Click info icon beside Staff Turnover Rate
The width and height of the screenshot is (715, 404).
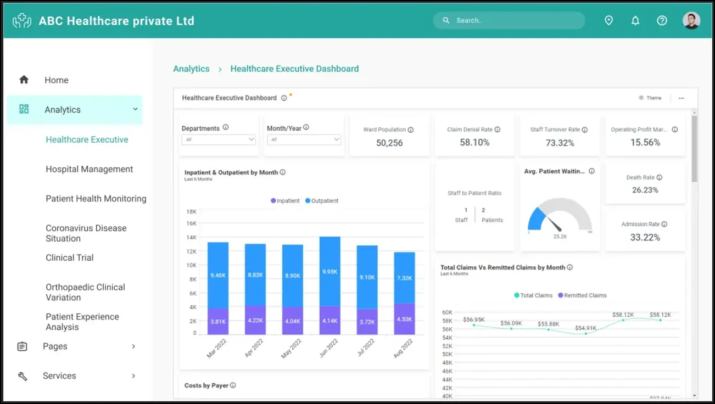coord(585,130)
